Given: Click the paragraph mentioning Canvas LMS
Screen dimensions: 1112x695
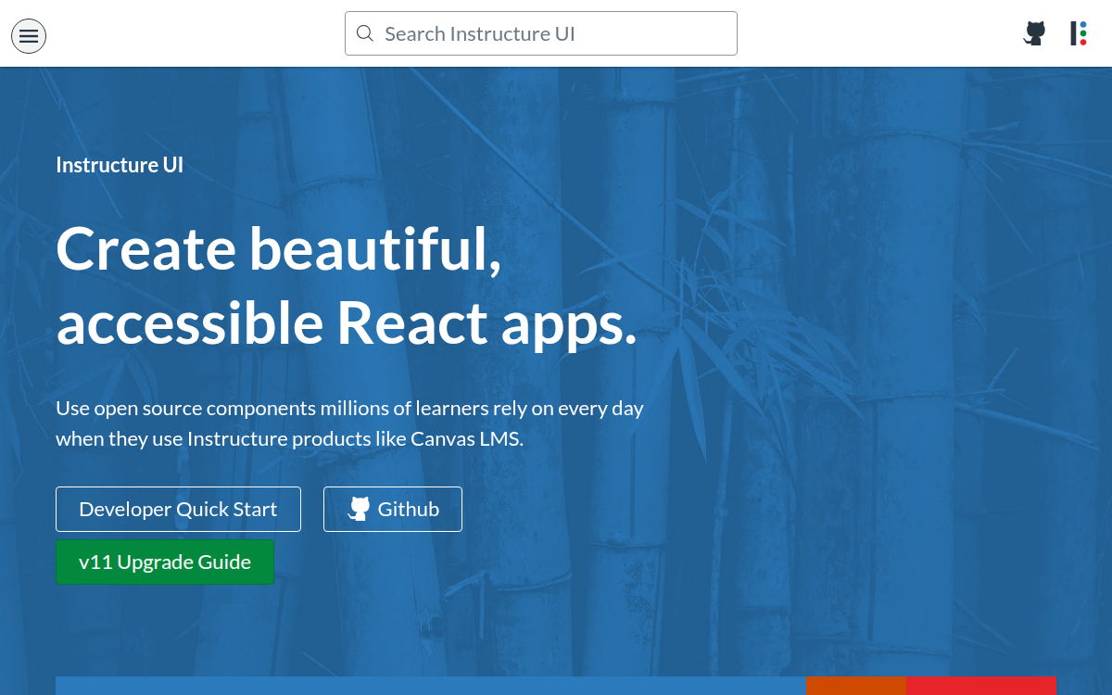Looking at the screenshot, I should (x=349, y=423).
